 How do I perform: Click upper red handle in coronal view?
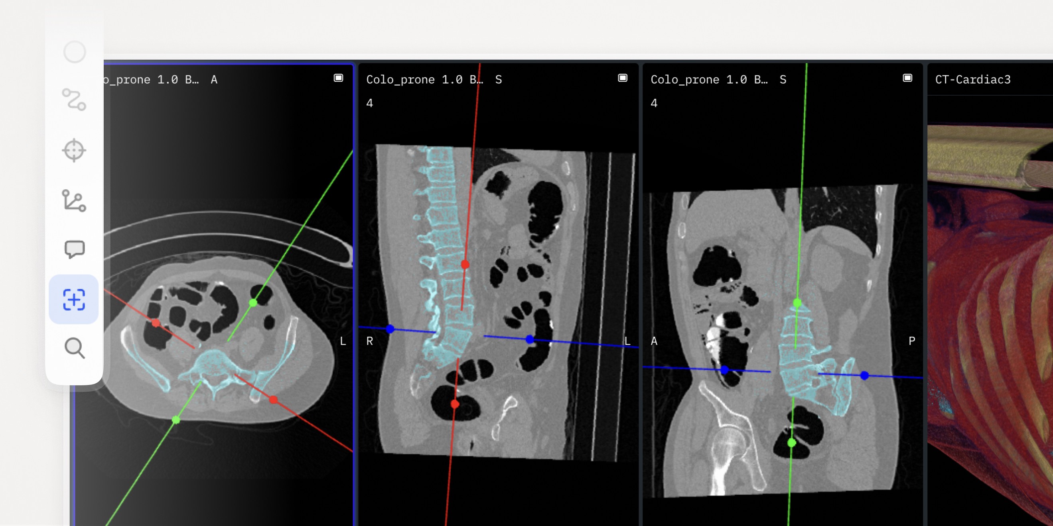[x=465, y=265]
